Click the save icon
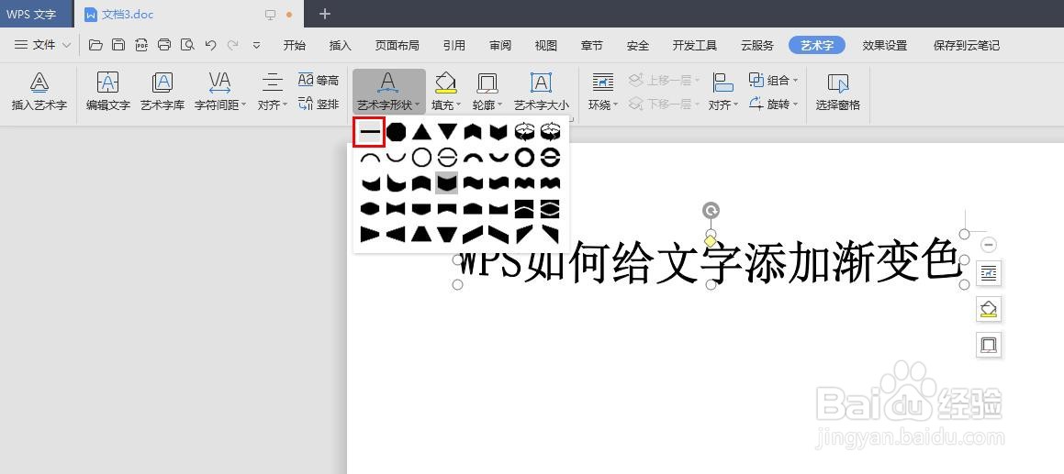The height and width of the screenshot is (474, 1064). point(118,45)
